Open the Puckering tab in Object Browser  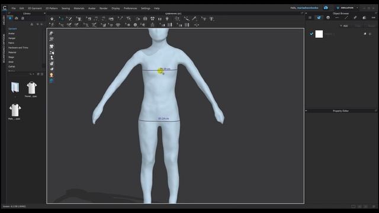pyautogui.click(x=355, y=18)
